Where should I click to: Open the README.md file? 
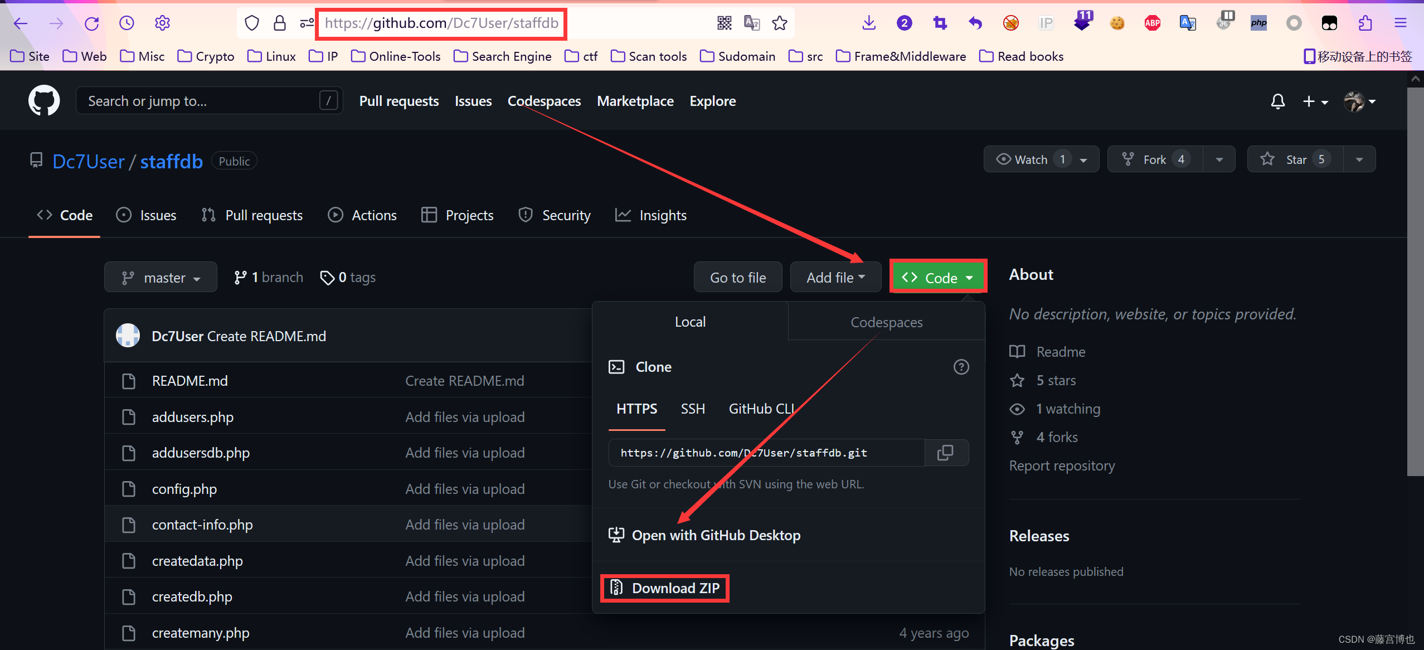[190, 381]
